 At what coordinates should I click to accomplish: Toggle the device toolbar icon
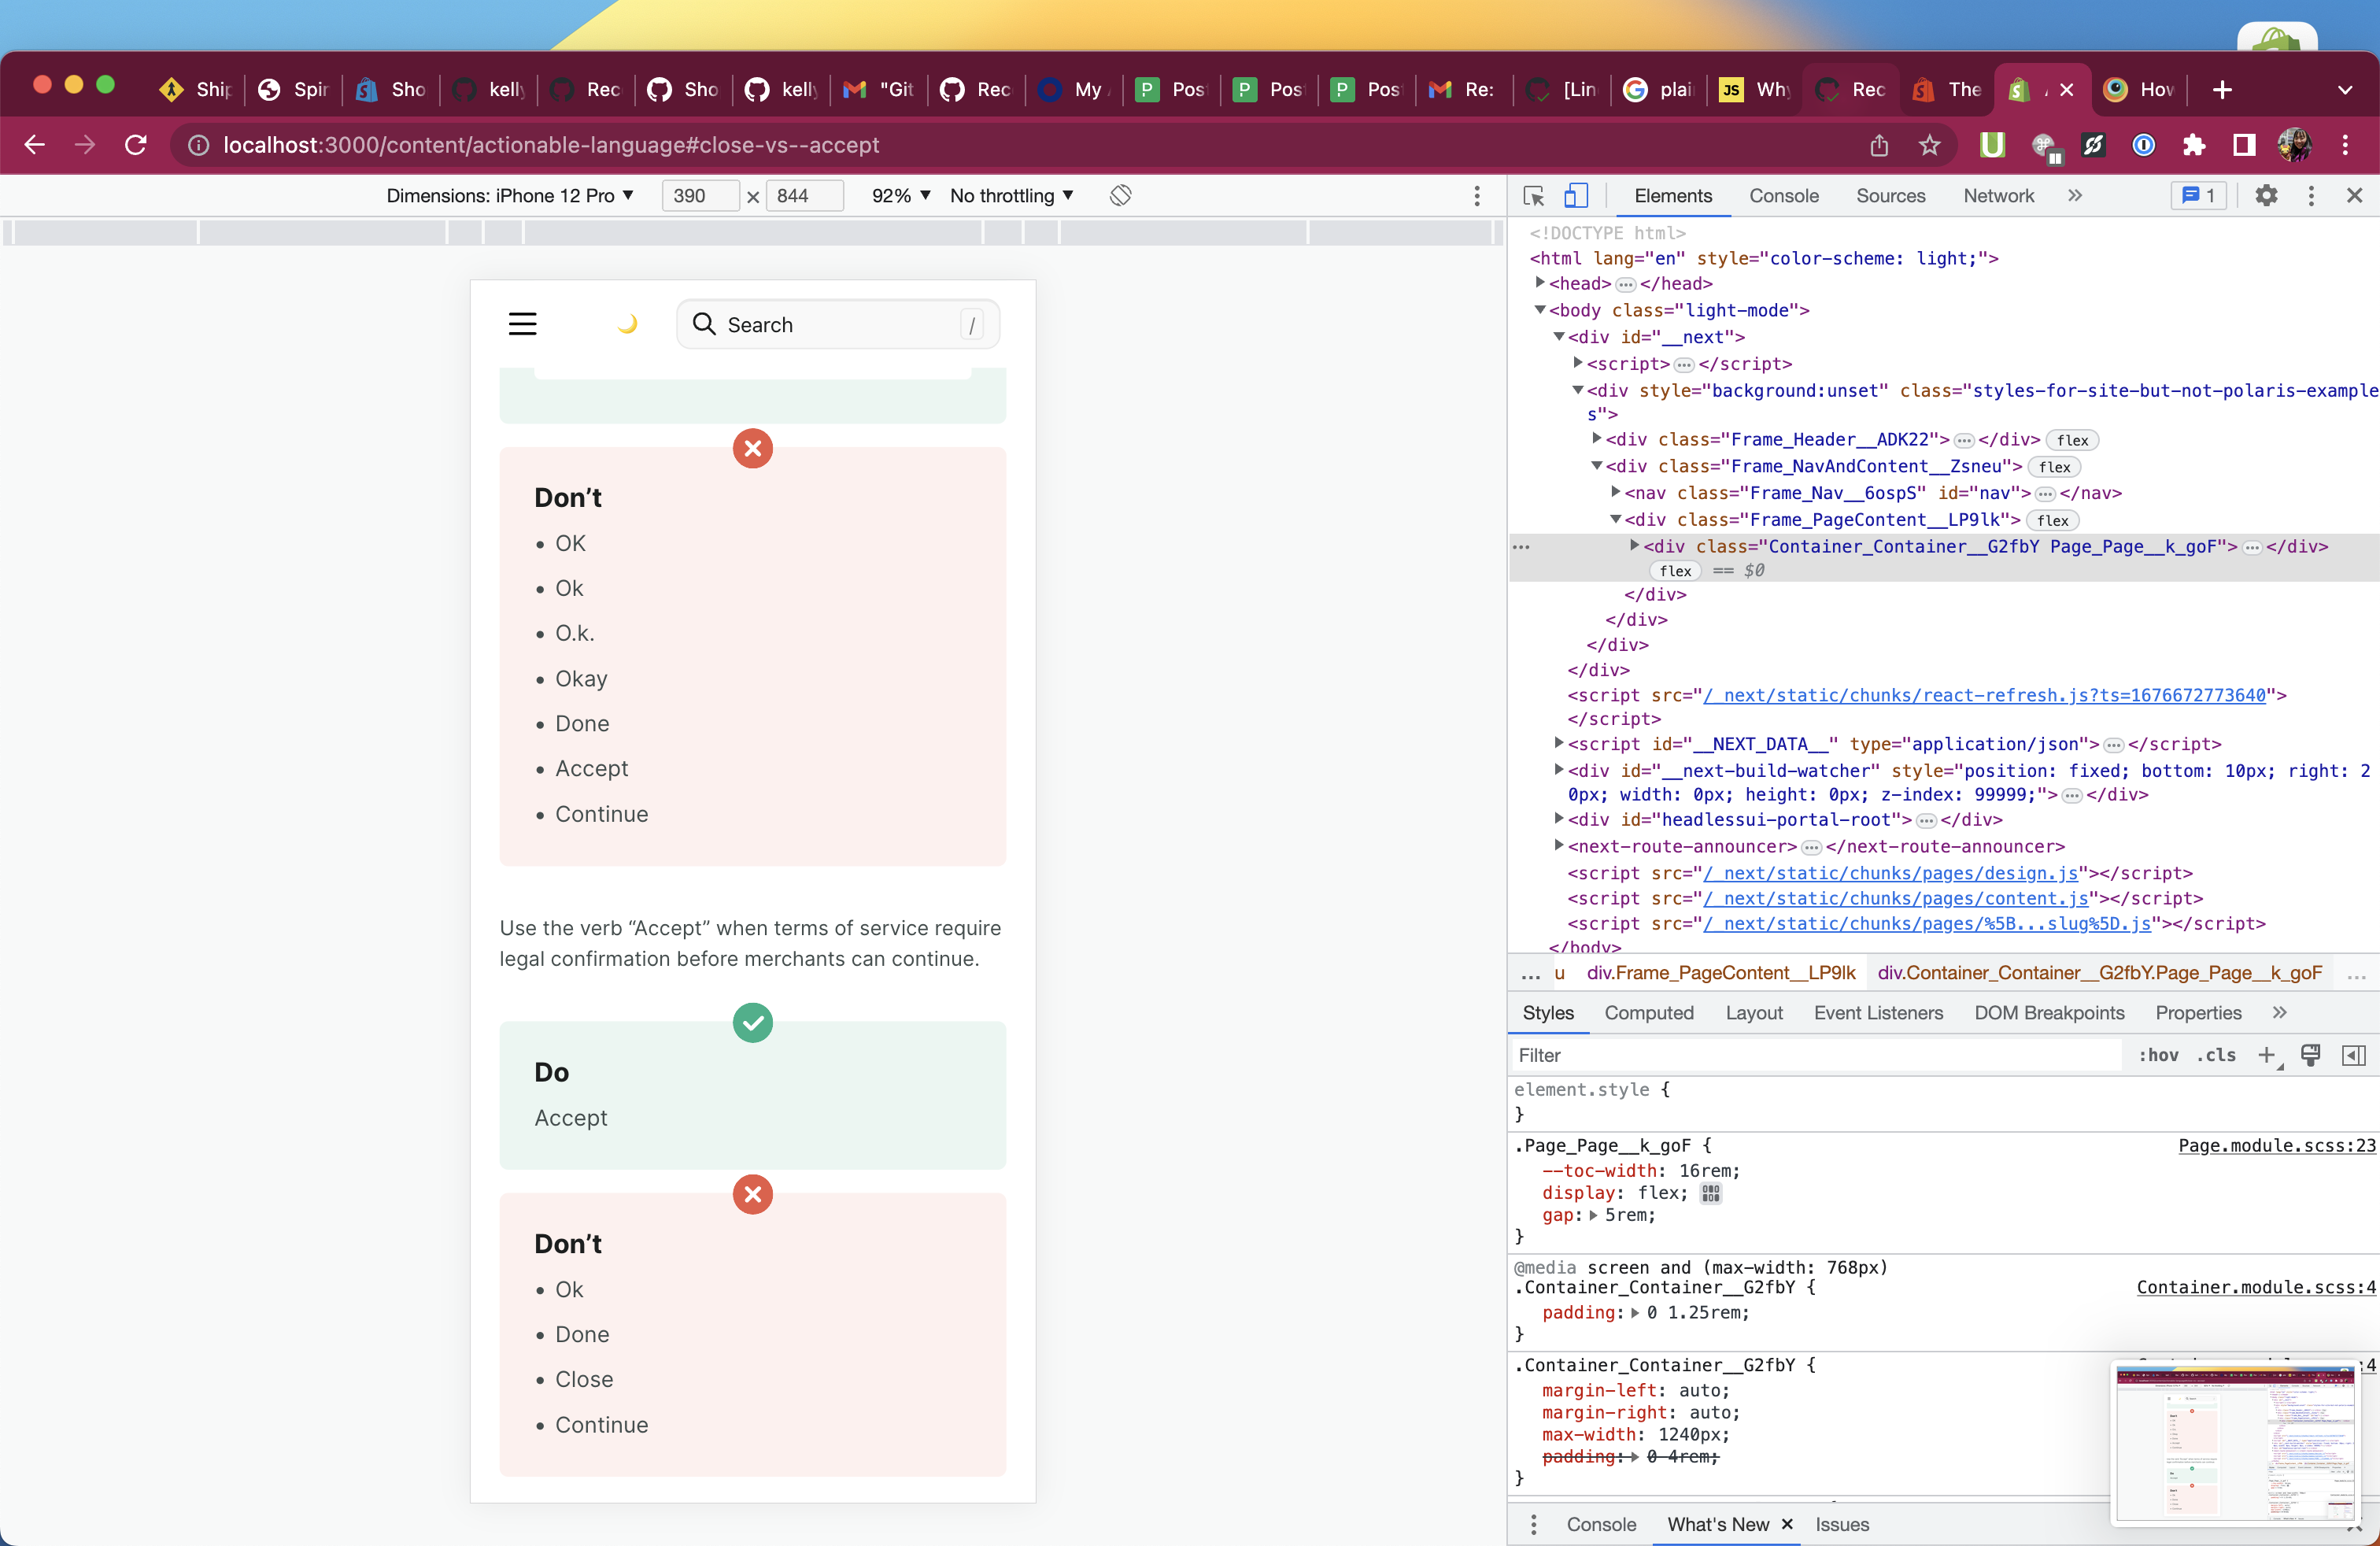pyautogui.click(x=1576, y=196)
